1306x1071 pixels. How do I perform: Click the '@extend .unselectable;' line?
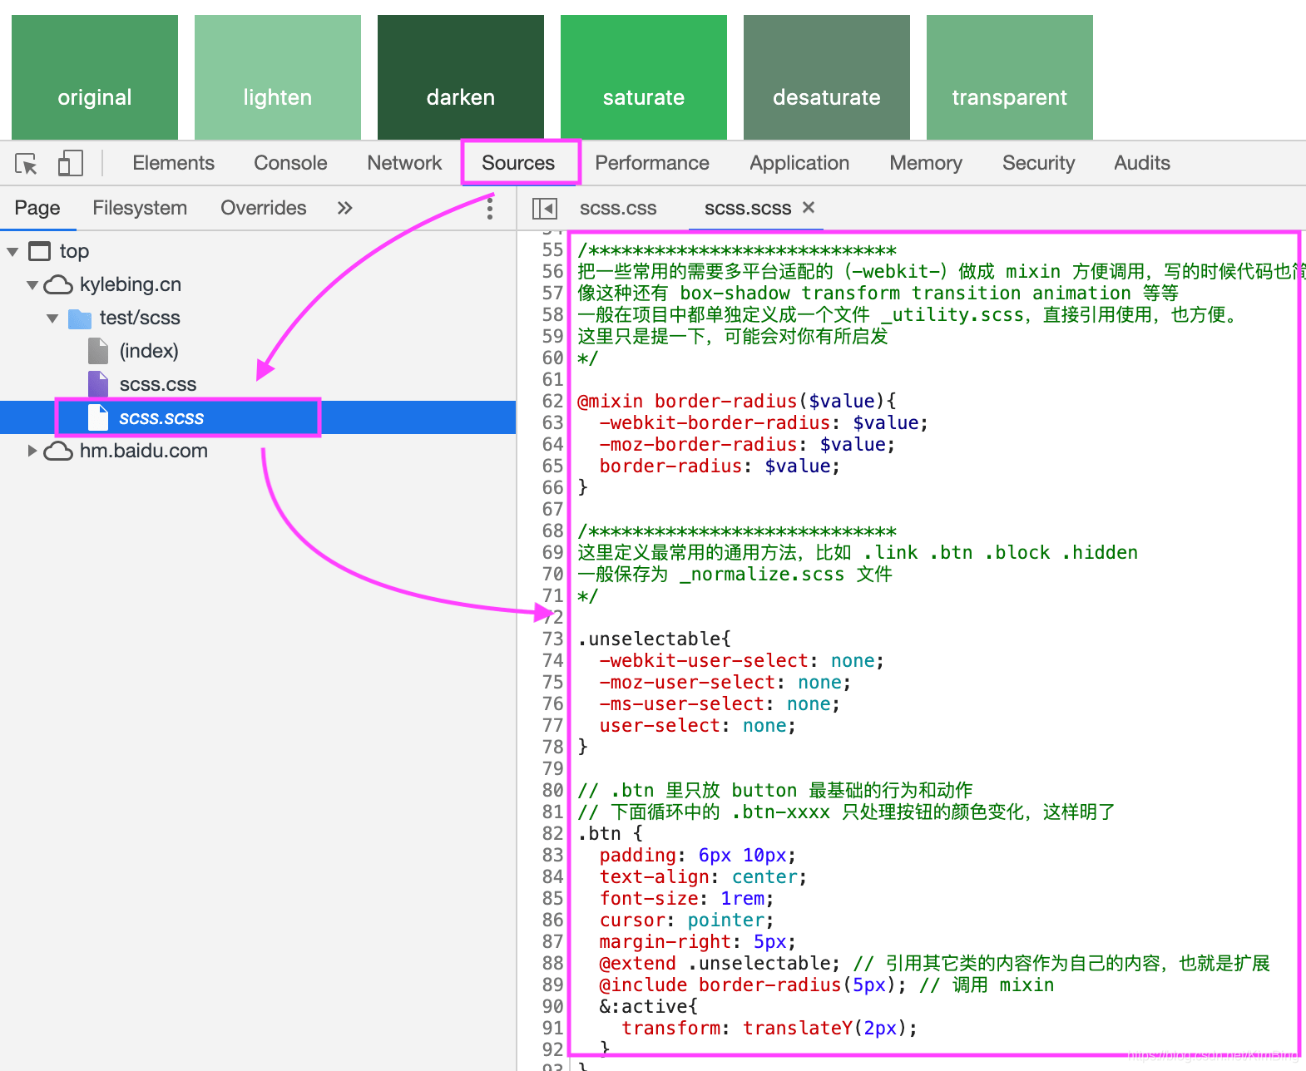[x=720, y=963]
